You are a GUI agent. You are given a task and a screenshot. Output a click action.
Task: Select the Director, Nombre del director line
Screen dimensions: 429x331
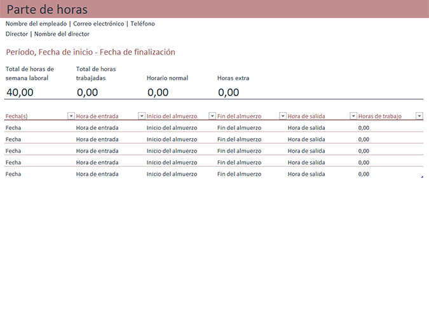(48, 34)
